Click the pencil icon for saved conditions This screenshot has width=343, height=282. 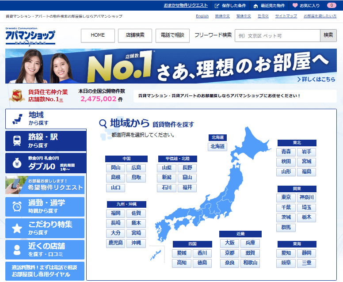pos(217,5)
